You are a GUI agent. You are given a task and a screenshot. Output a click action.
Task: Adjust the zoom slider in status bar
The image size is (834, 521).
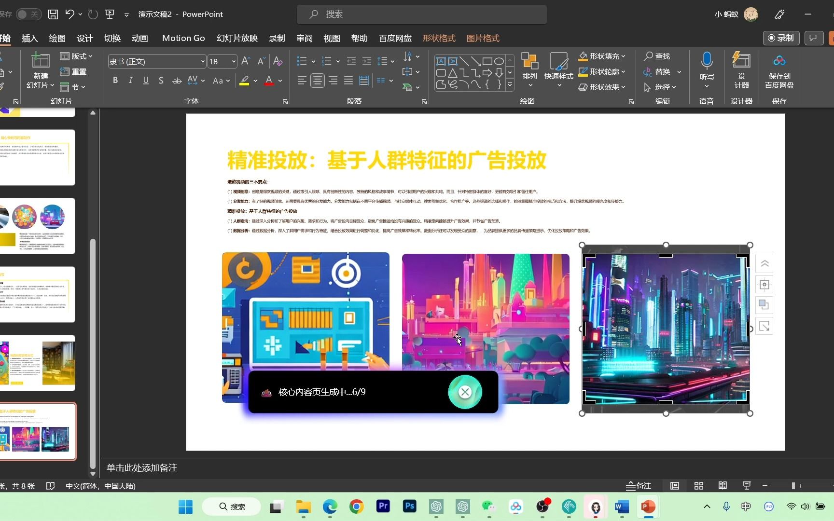click(x=793, y=485)
